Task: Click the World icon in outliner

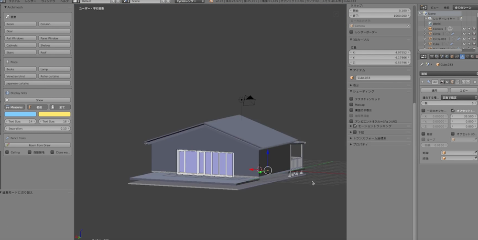Action: 430,23
